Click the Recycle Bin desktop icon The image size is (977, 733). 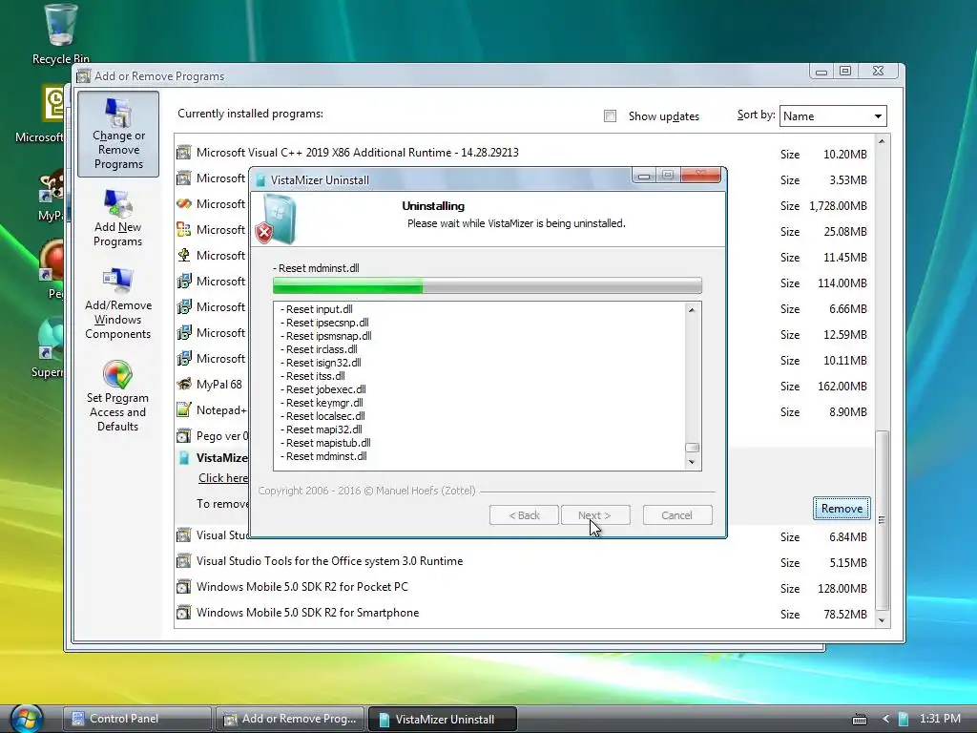click(60, 34)
